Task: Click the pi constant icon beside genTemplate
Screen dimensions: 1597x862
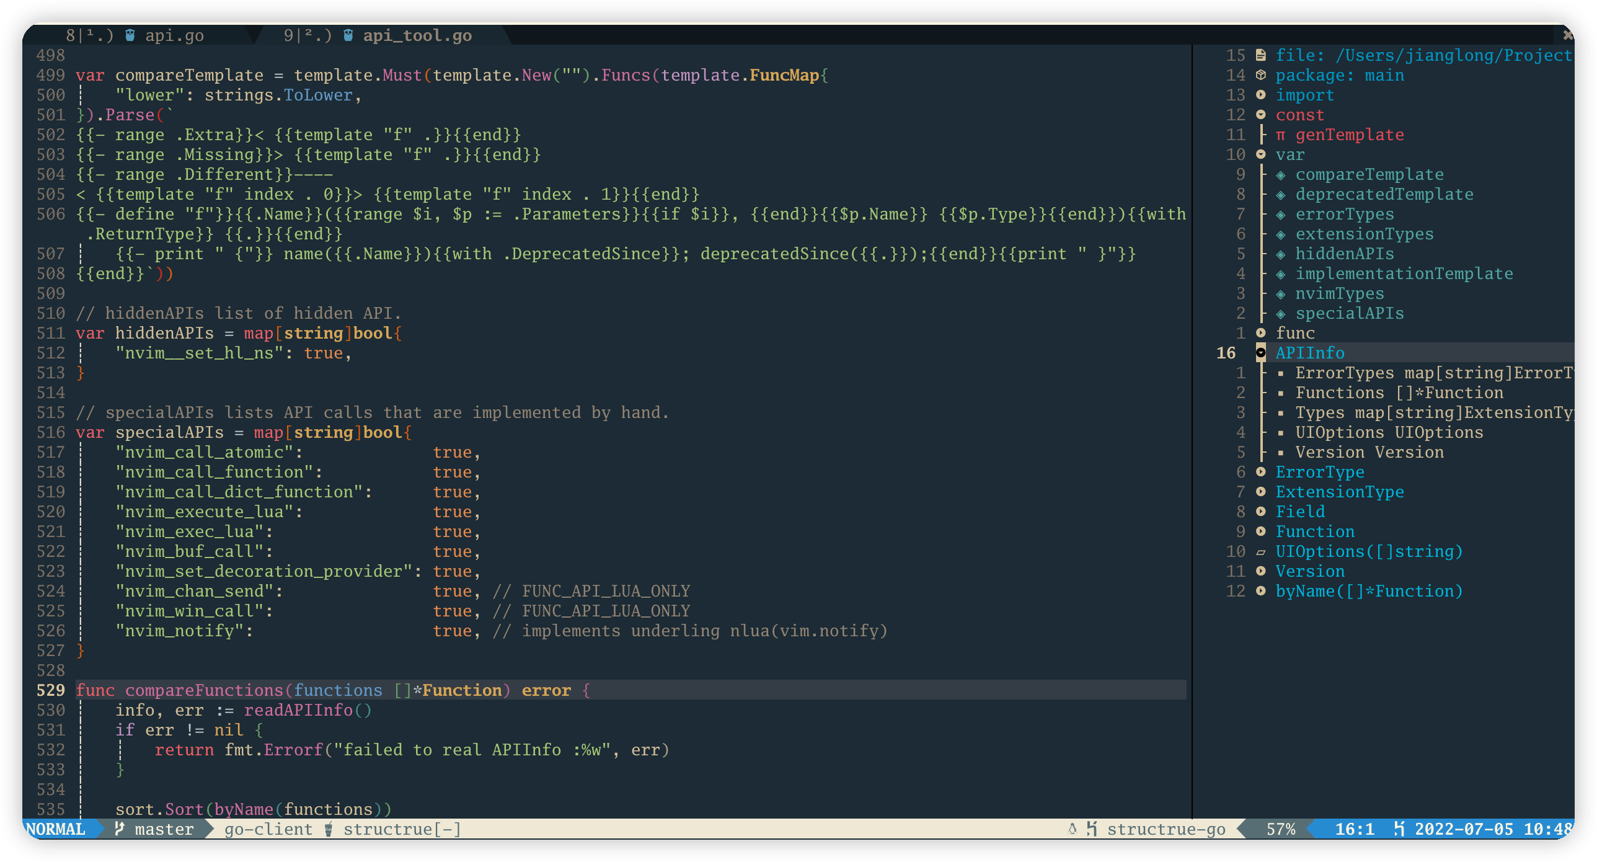Action: 1281,135
